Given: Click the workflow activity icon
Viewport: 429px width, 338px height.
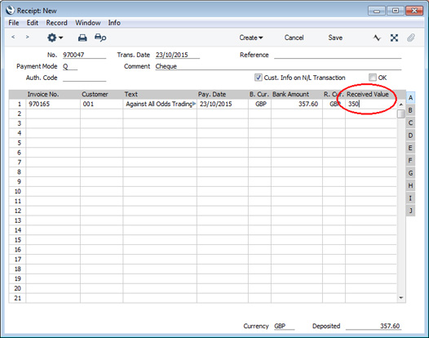Looking at the screenshot, I should click(x=377, y=38).
